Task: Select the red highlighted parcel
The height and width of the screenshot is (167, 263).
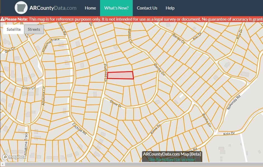Action: (x=120, y=75)
